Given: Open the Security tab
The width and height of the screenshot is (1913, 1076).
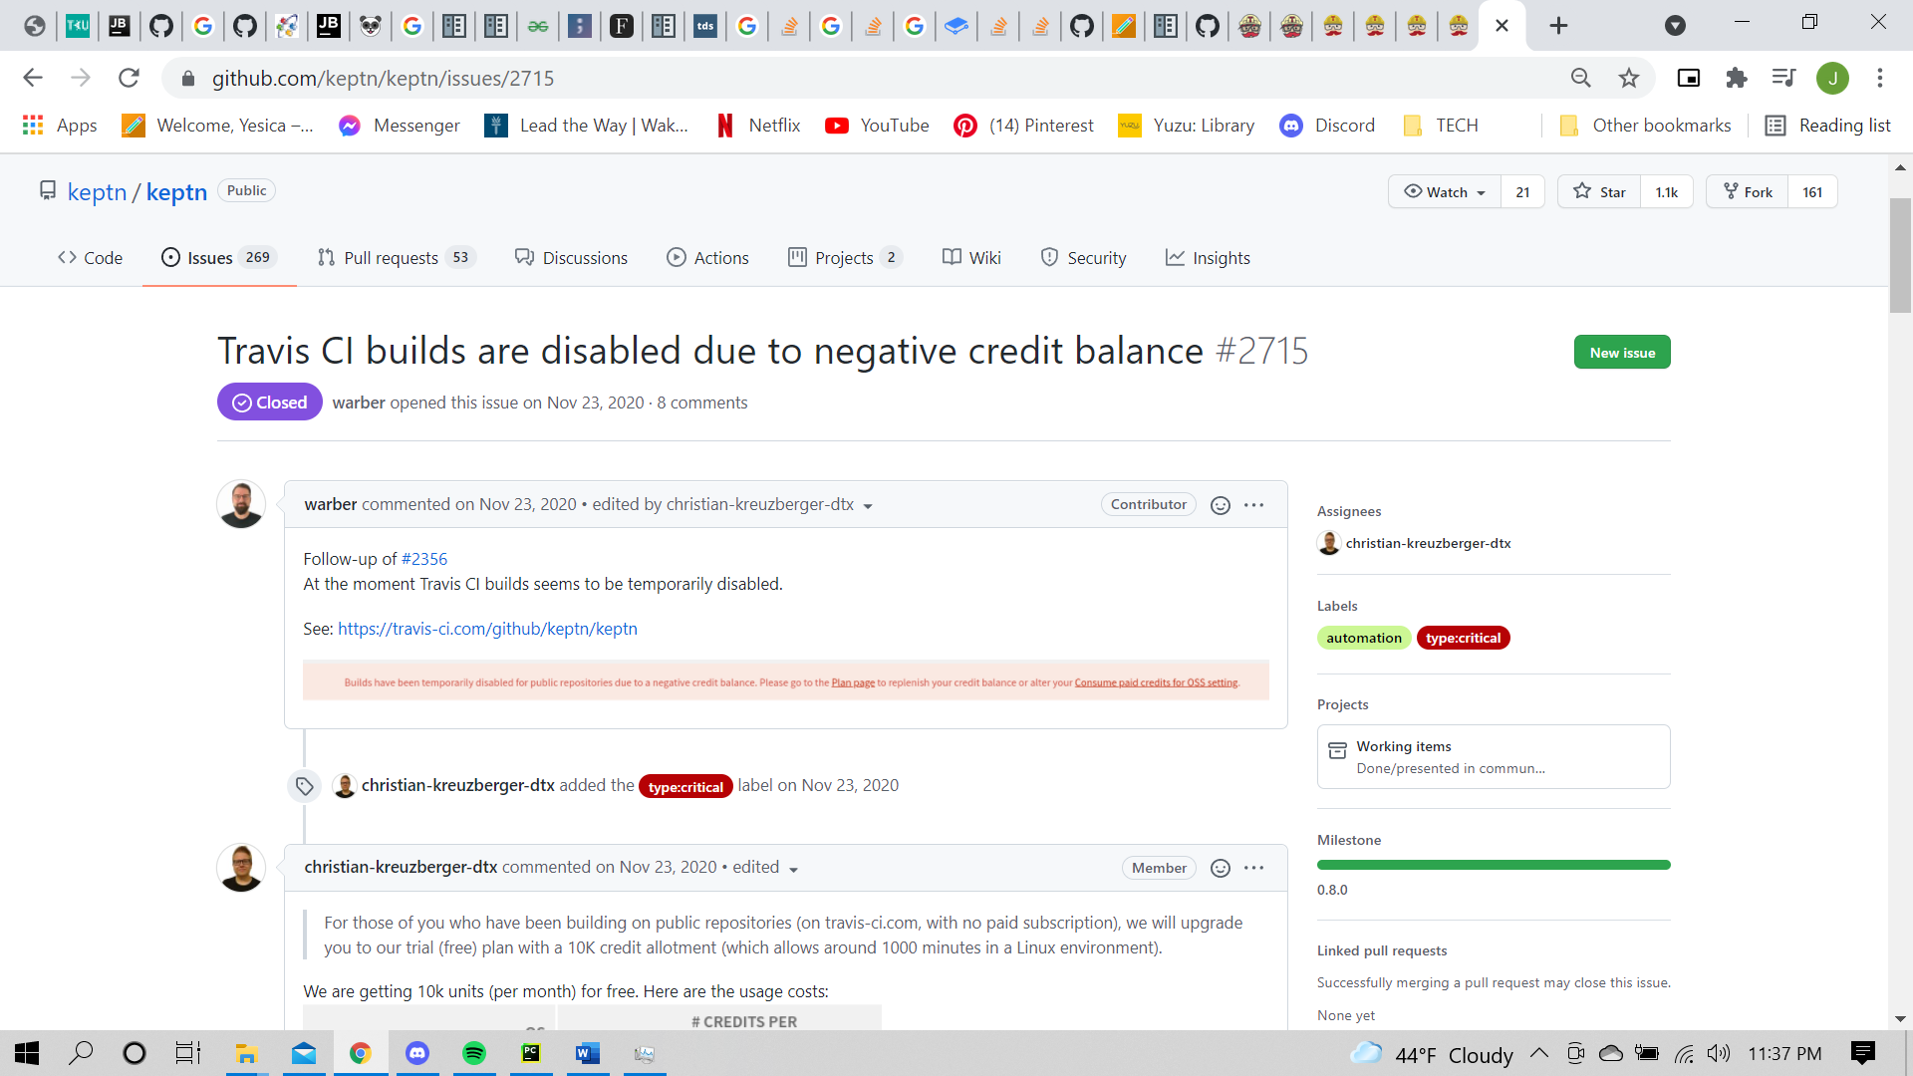Looking at the screenshot, I should tap(1083, 258).
